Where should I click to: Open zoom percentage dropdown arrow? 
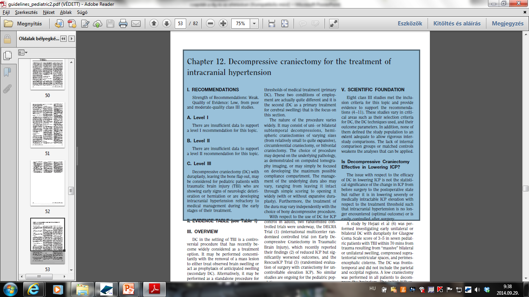[x=254, y=24]
